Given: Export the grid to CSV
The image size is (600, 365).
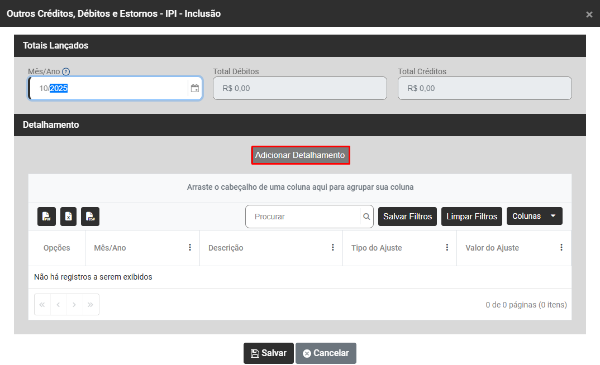Looking at the screenshot, I should tap(90, 217).
